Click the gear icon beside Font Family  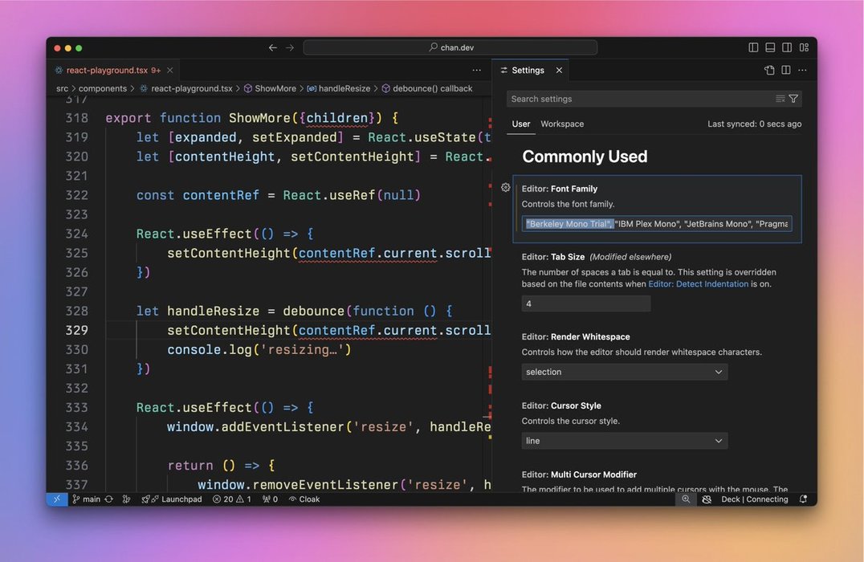[506, 188]
